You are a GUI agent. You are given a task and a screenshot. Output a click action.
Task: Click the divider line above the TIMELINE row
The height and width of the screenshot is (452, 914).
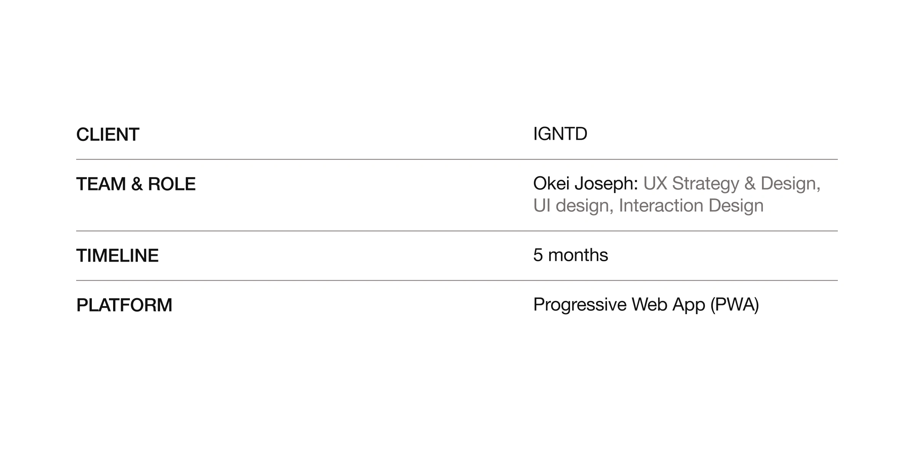457,231
